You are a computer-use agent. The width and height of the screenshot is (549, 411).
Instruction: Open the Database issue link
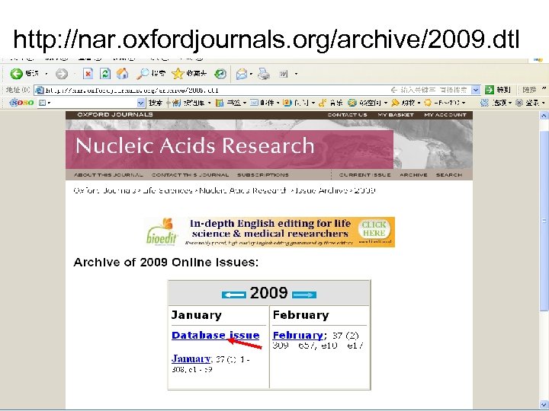point(215,335)
